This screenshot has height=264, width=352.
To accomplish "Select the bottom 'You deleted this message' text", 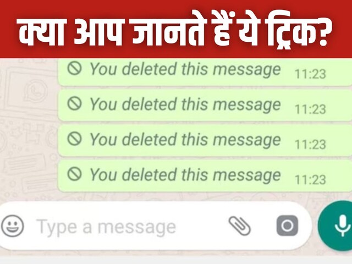I will pos(185,175).
